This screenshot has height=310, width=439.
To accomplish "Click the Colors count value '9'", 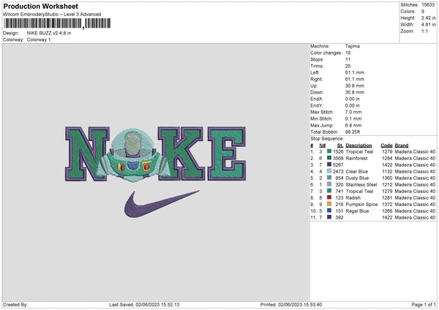I will pyautogui.click(x=423, y=12).
